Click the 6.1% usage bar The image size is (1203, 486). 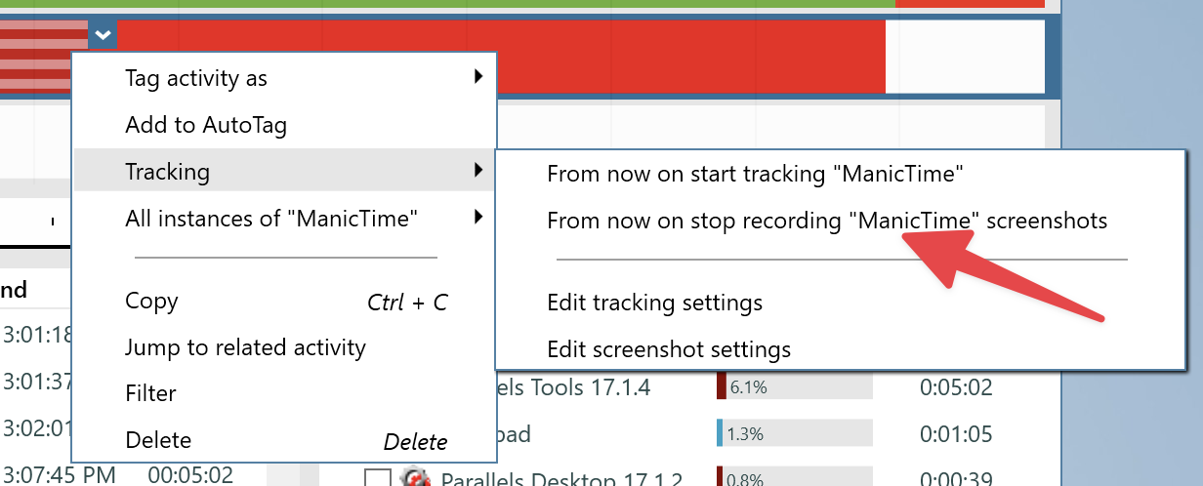(794, 387)
